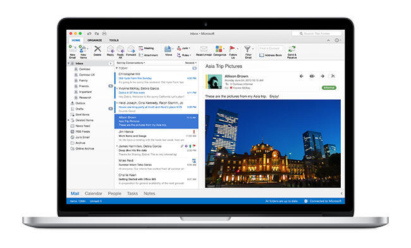Click the Move icon in the ribbon
Image resolution: width=411 pixels, height=248 pixels.
coord(168,49)
